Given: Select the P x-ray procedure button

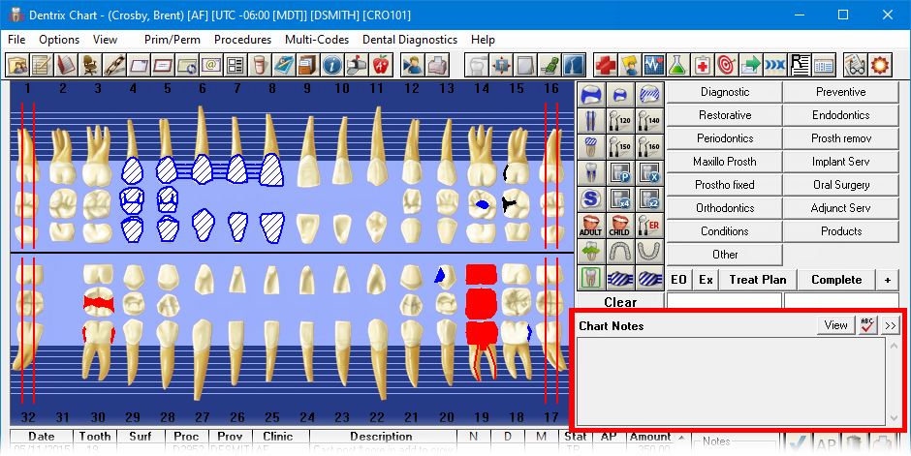Looking at the screenshot, I should pos(619,173).
